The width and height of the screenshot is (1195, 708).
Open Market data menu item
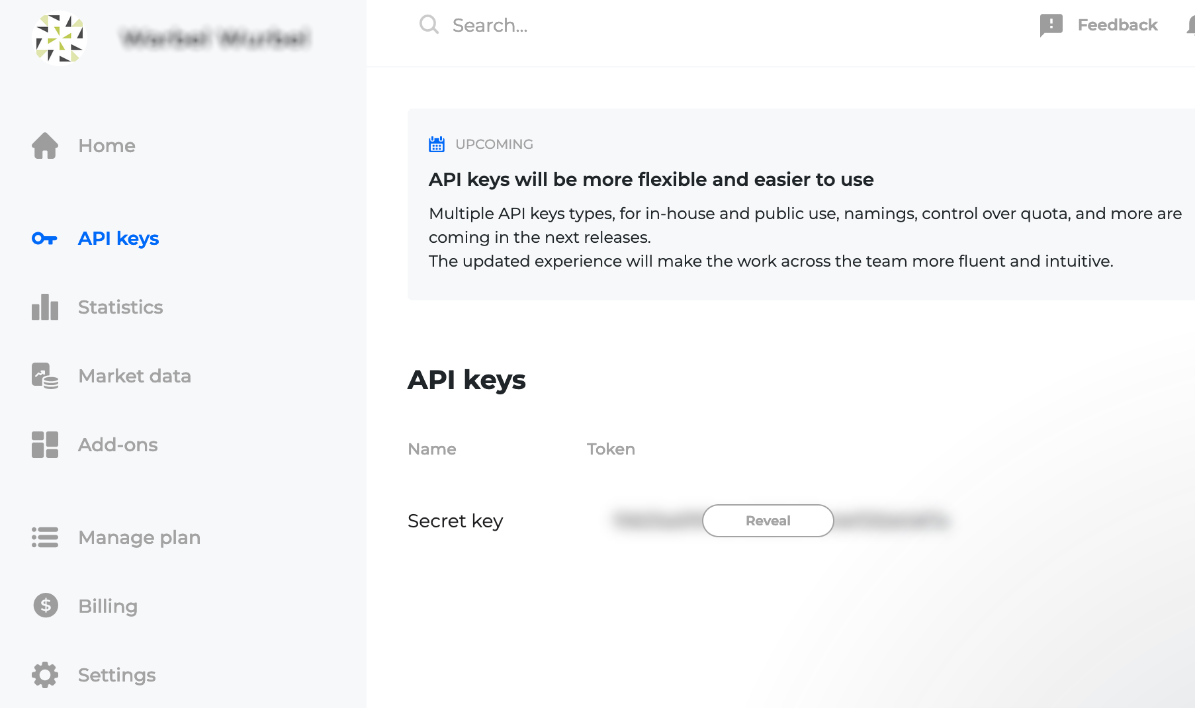pyautogui.click(x=134, y=376)
